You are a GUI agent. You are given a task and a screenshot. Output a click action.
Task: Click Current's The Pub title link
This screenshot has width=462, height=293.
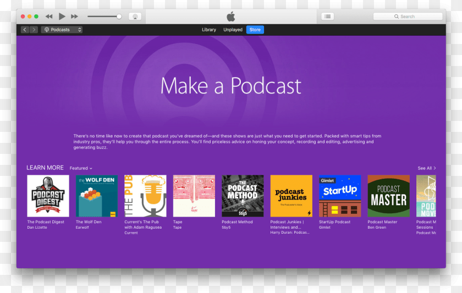pos(143,224)
